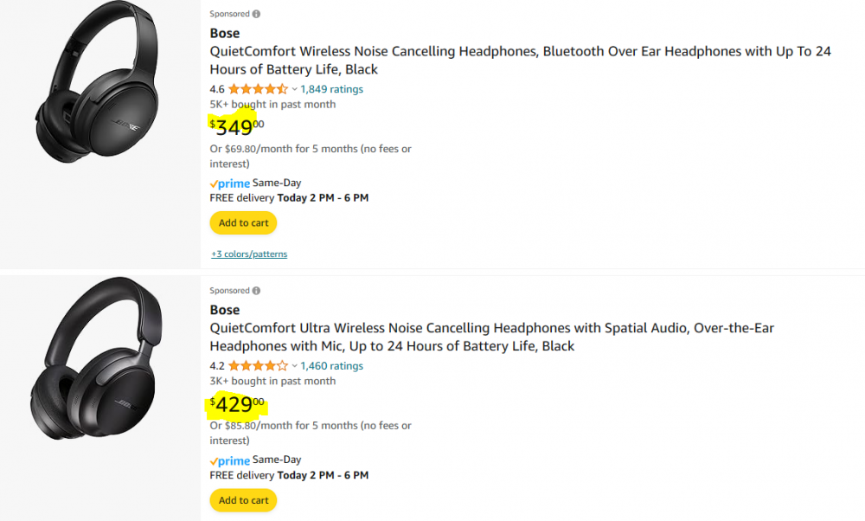Click the highlighted $349 price
This screenshot has height=521, width=865.
[235, 128]
